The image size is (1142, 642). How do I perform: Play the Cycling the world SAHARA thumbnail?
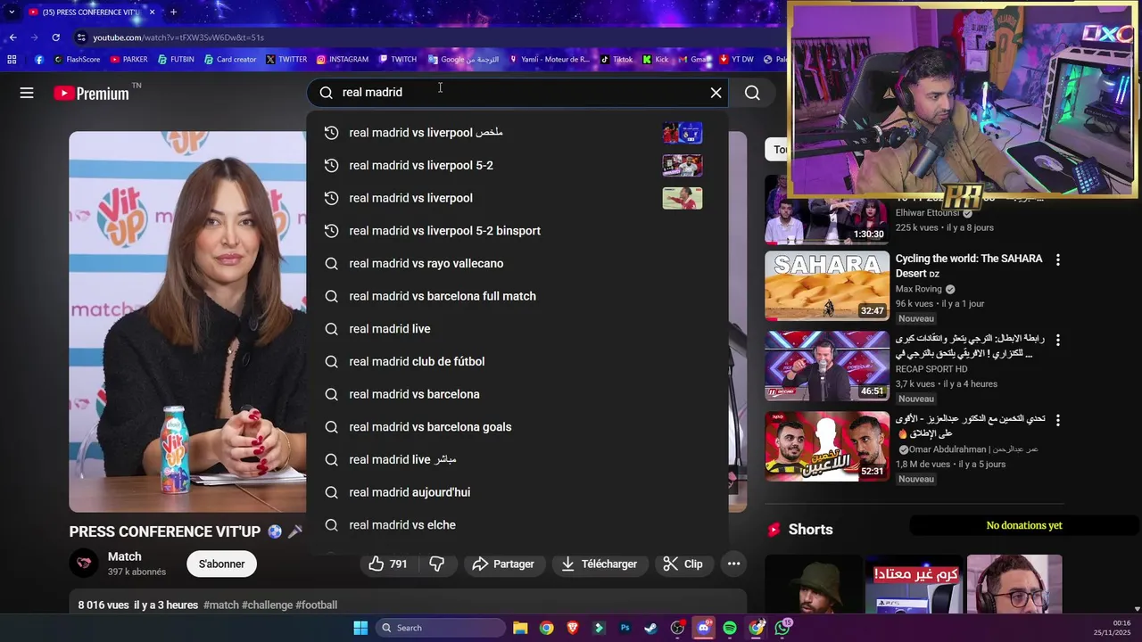(827, 285)
